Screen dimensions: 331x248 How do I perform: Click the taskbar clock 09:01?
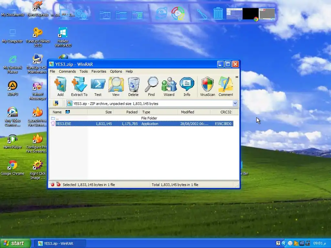click(x=319, y=243)
